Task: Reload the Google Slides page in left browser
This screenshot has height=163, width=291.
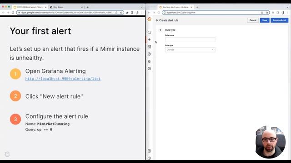Action: 13,13
